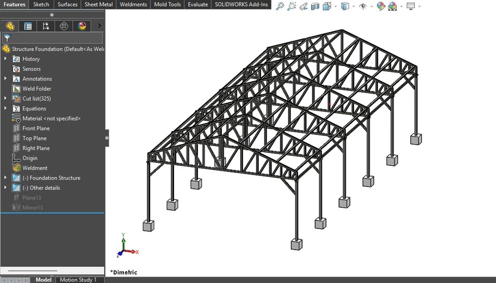Click the Zoom to Fit icon
Image resolution: width=496 pixels, height=283 pixels.
pos(280,6)
